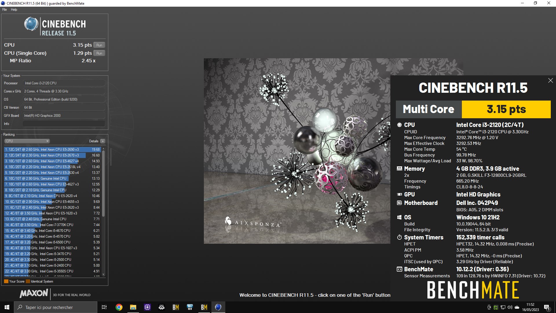
Task: Open the first BM BenchMate taskbar icon
Action: click(175, 307)
